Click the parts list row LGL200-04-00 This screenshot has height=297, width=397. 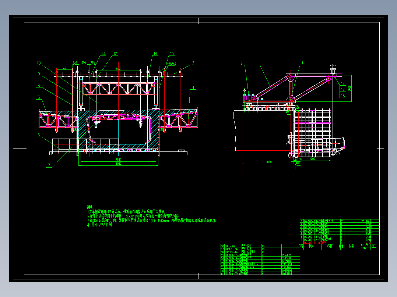340,233
